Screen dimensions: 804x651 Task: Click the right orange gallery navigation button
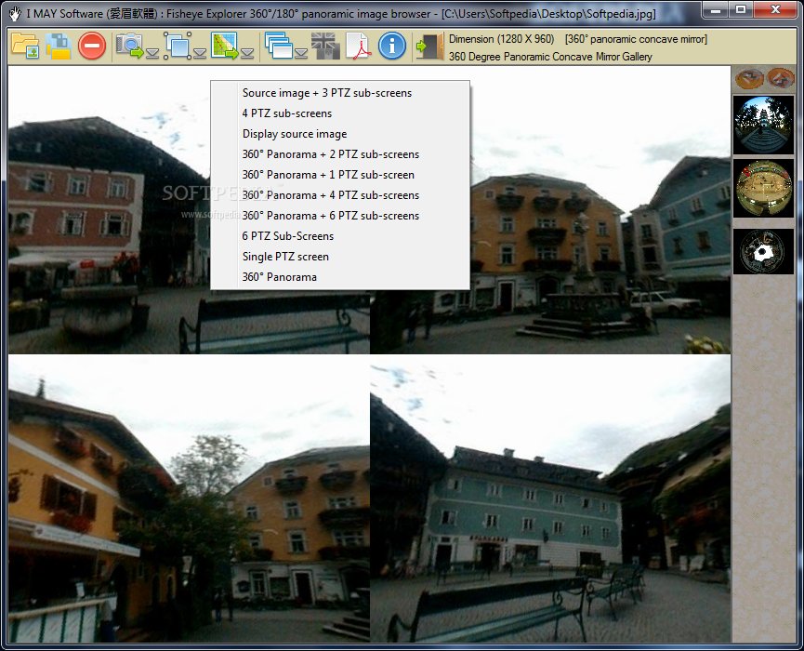point(781,78)
